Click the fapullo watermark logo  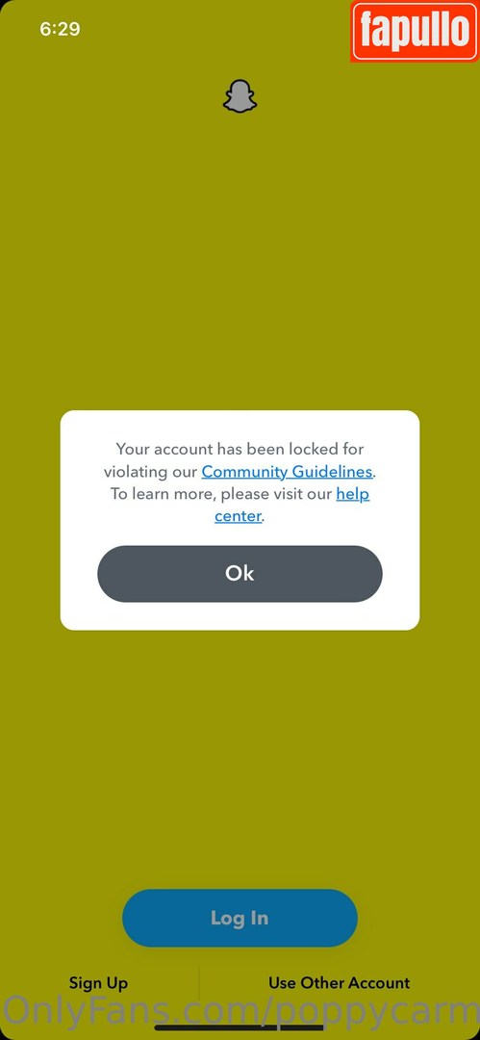click(x=415, y=31)
